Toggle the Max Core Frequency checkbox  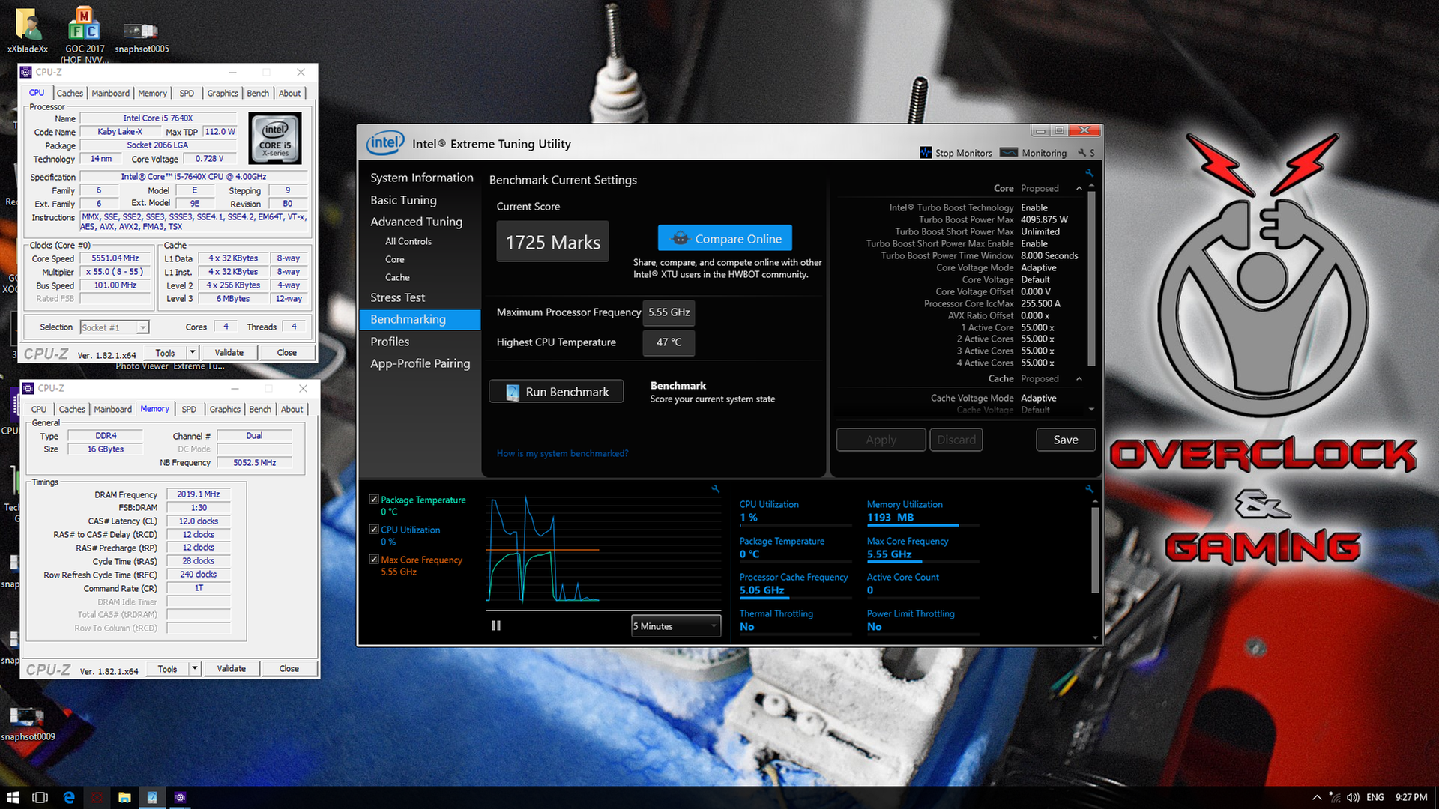[374, 559]
